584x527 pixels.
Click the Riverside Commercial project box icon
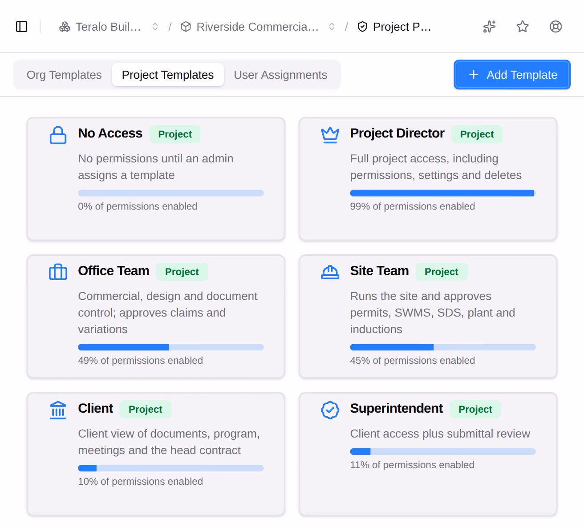point(186,27)
